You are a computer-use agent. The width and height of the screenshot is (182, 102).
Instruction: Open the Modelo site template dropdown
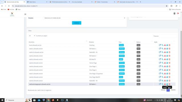pos(85,18)
